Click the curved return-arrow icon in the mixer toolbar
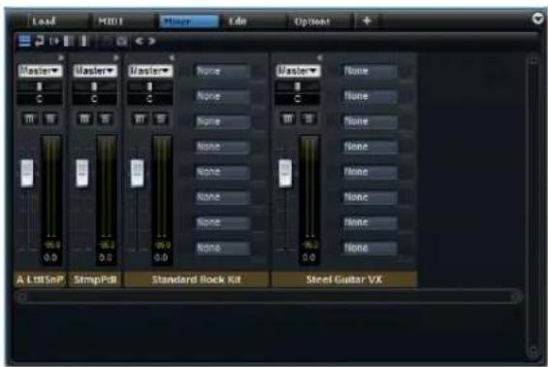The height and width of the screenshot is (367, 548). tap(39, 41)
